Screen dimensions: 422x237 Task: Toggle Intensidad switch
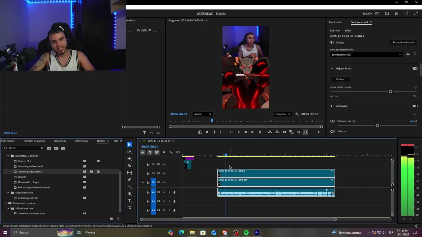[x=415, y=106]
